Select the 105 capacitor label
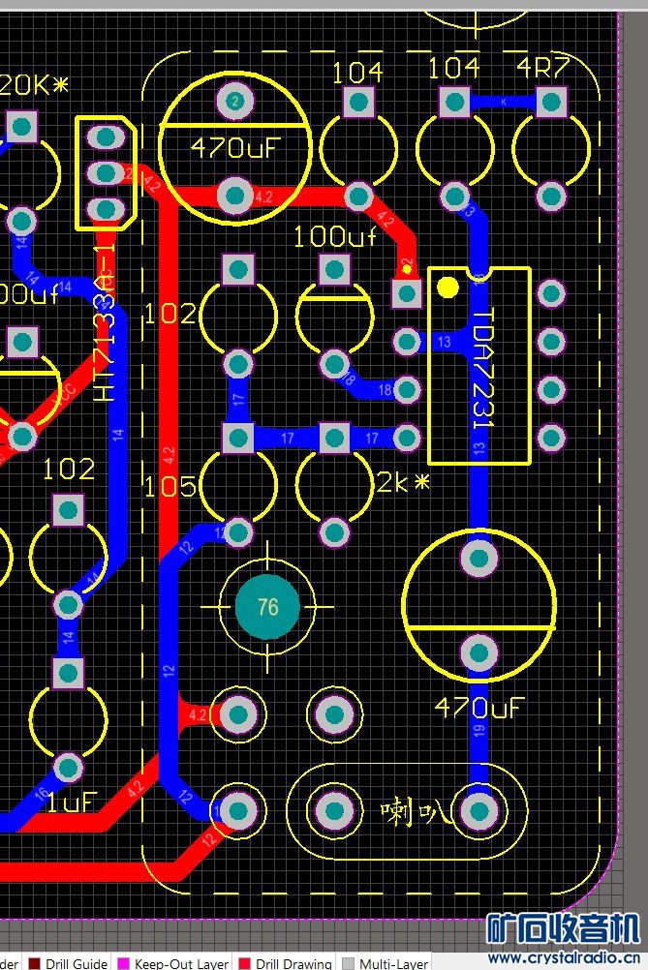The width and height of the screenshot is (648, 970). (x=170, y=487)
